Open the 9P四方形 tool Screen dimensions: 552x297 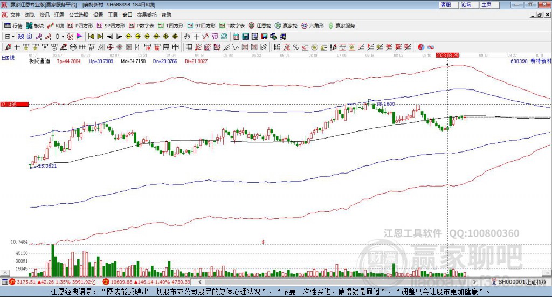(x=111, y=26)
